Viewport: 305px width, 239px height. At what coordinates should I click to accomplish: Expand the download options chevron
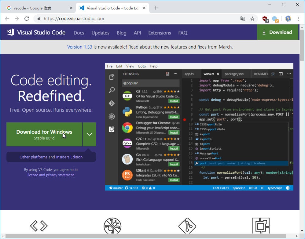(90, 134)
